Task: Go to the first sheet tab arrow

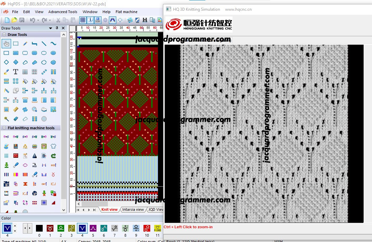Action: click(78, 210)
